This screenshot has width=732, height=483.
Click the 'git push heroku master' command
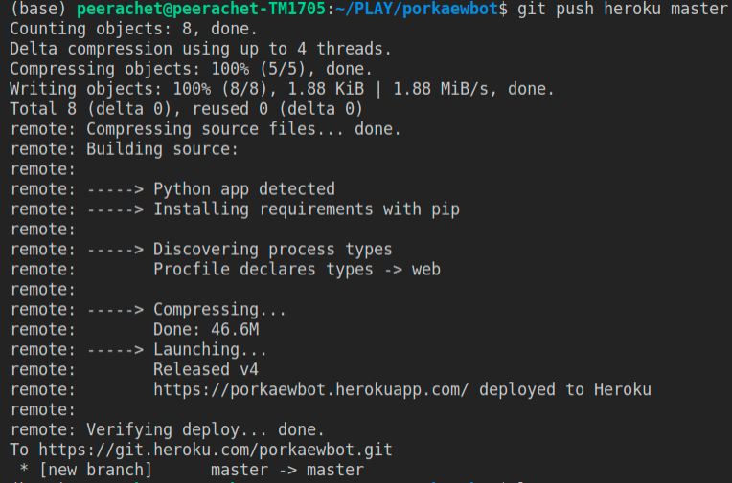click(x=622, y=9)
